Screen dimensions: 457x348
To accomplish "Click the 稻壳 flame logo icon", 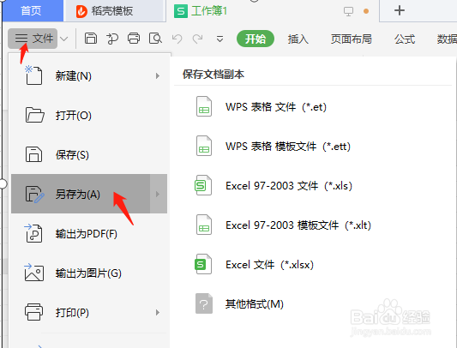I will [81, 11].
